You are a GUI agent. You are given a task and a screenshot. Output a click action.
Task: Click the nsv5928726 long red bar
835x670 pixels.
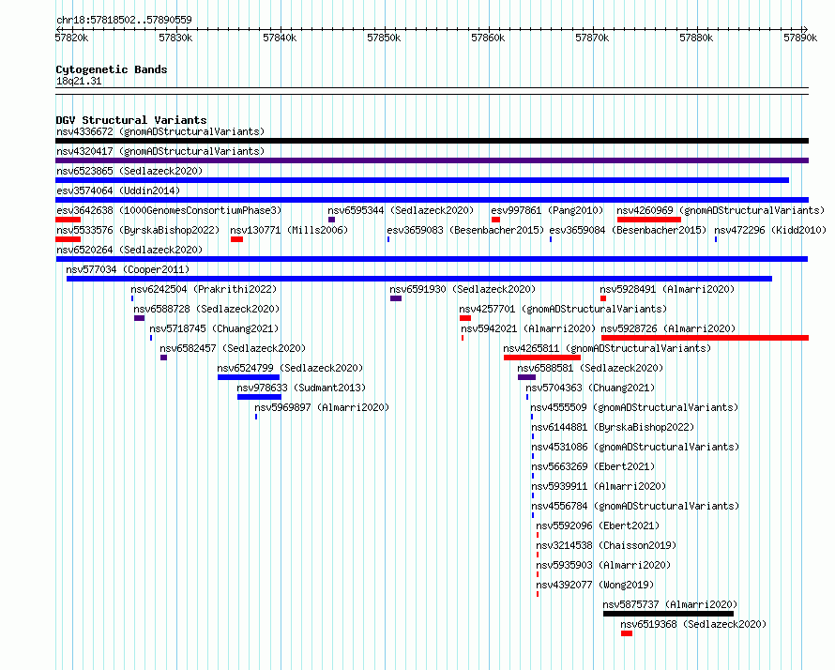tap(706, 338)
